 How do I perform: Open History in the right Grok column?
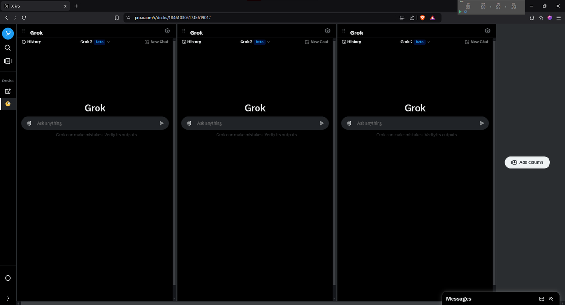click(351, 42)
